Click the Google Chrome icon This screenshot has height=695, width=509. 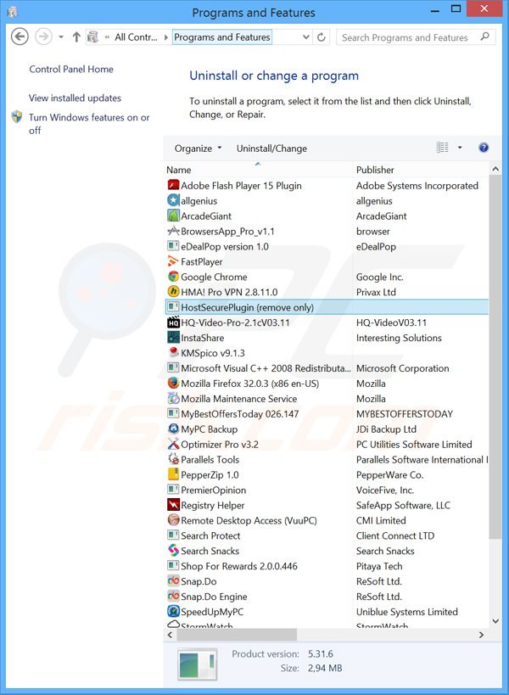pyautogui.click(x=173, y=277)
